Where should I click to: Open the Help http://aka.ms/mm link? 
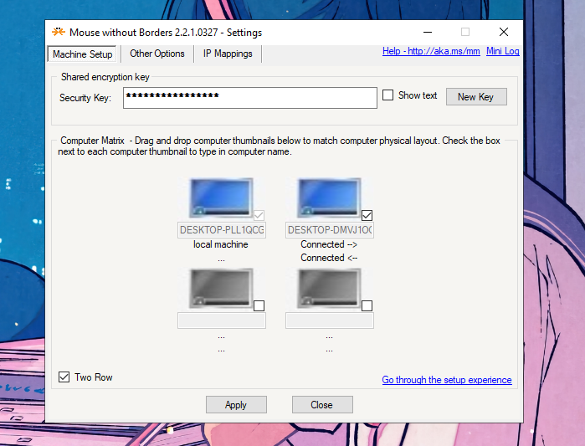click(x=431, y=51)
